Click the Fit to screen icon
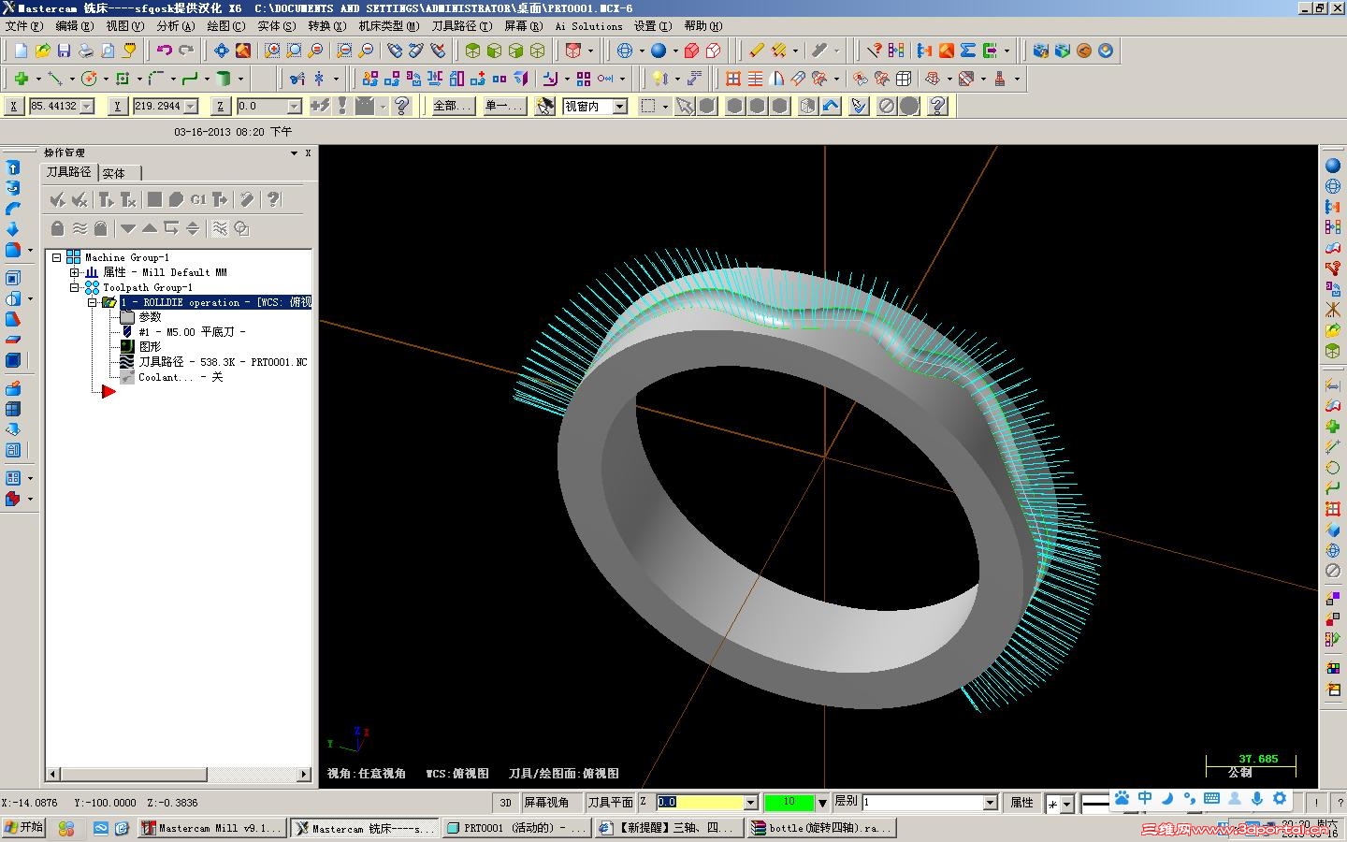This screenshot has width=1347, height=842. pos(222,51)
